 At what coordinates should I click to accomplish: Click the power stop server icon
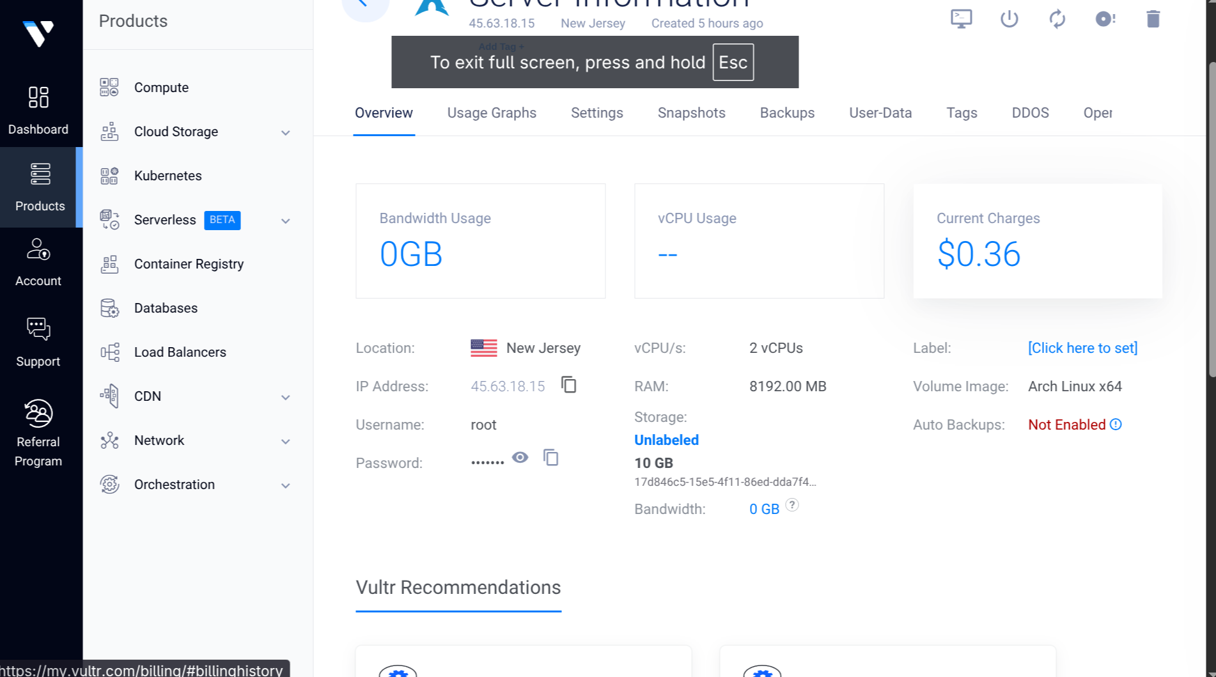pos(1009,19)
